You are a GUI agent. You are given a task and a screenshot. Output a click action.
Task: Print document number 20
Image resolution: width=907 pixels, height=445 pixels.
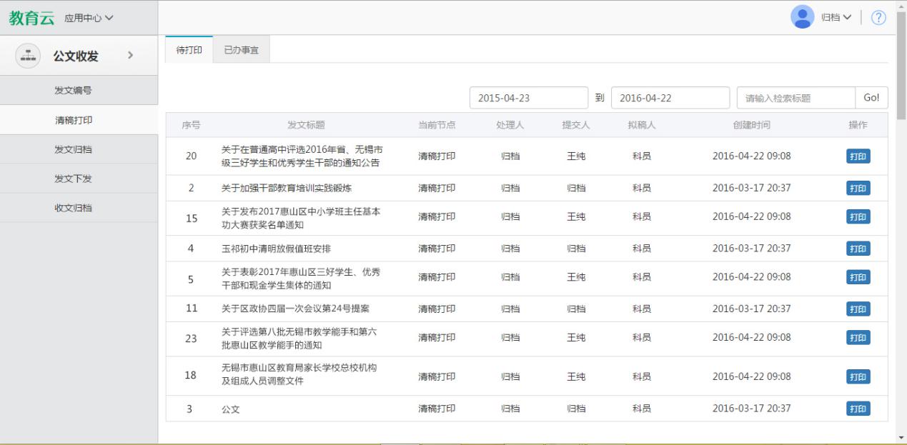858,156
